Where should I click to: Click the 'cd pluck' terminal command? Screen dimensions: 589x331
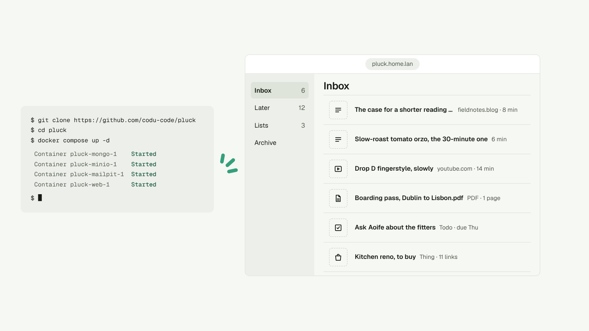49,130
